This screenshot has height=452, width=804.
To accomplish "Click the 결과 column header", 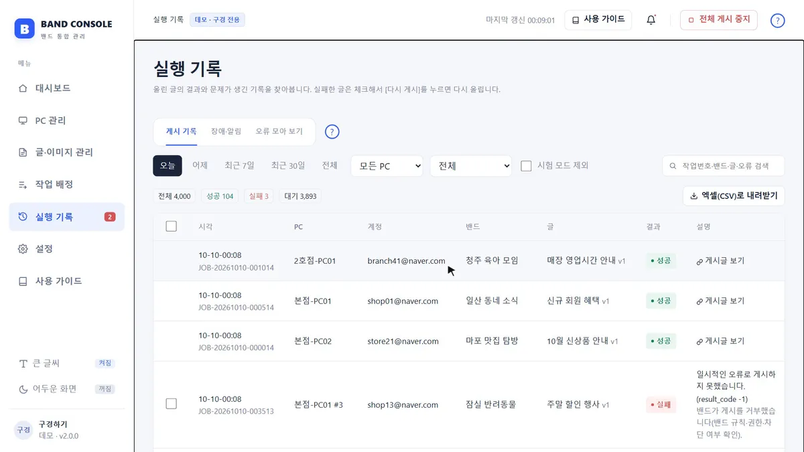I will pyautogui.click(x=653, y=227).
